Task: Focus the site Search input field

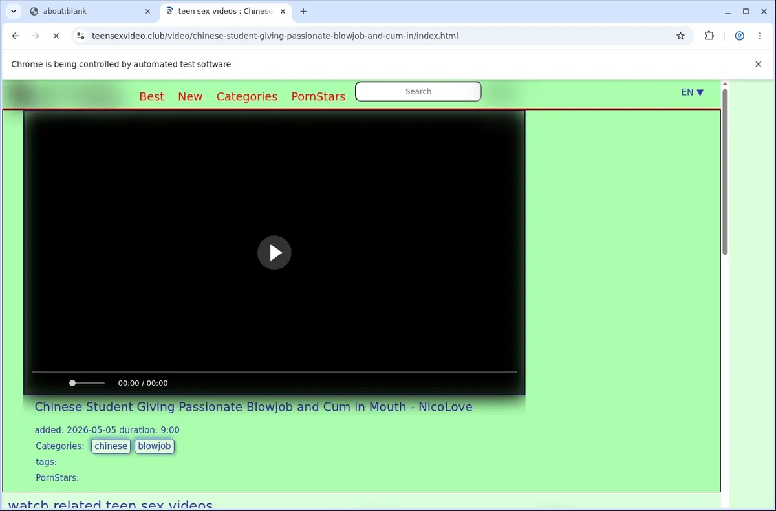Action: pos(418,91)
